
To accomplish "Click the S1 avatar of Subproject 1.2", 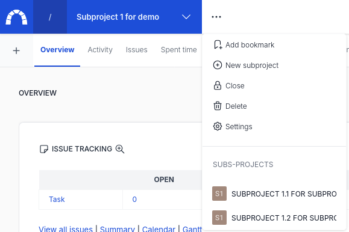I will pos(219,218).
